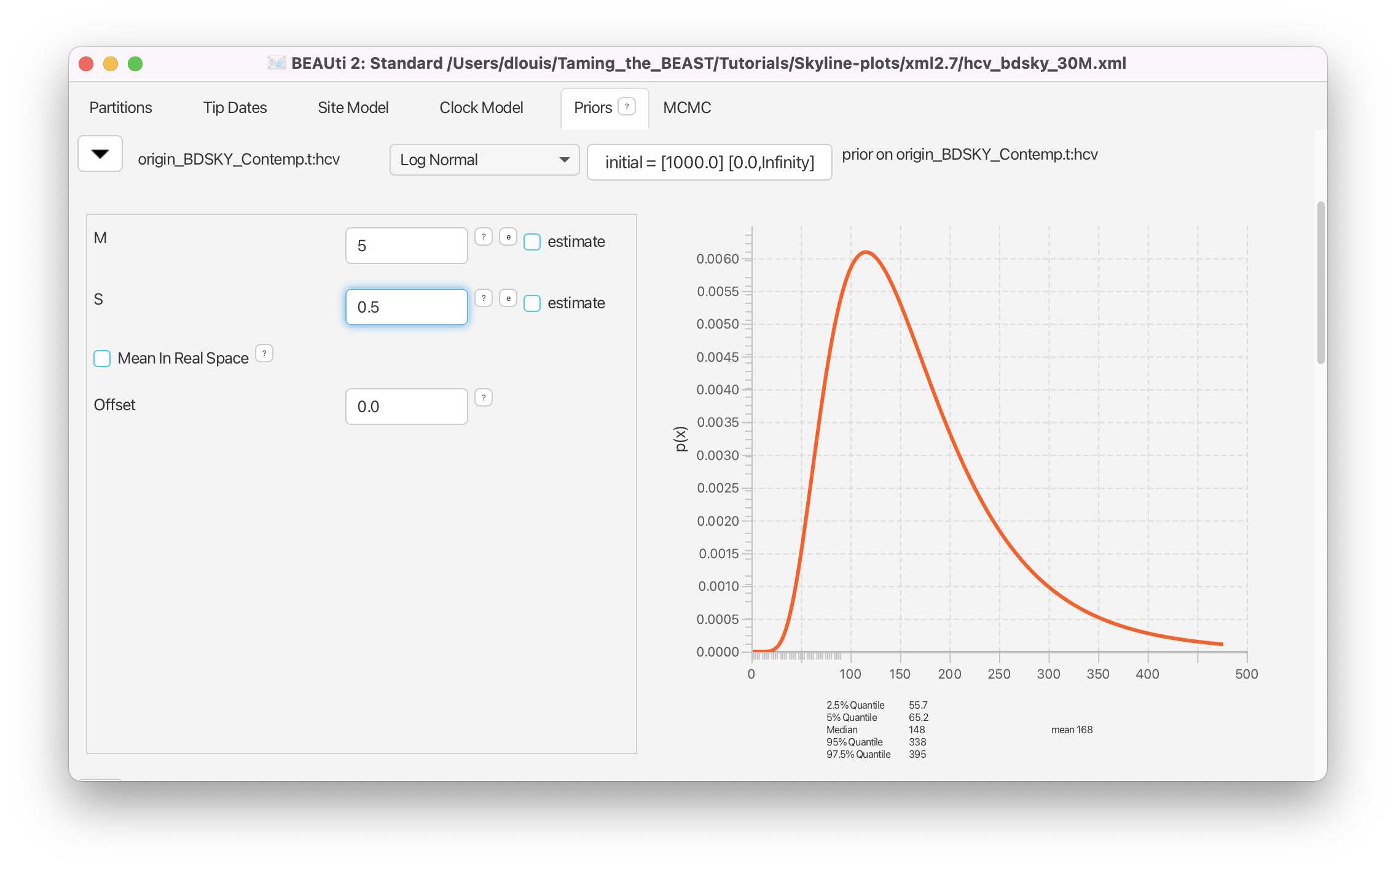The image size is (1396, 872).
Task: Click the 'e' edit icon next to S
Action: tap(508, 298)
